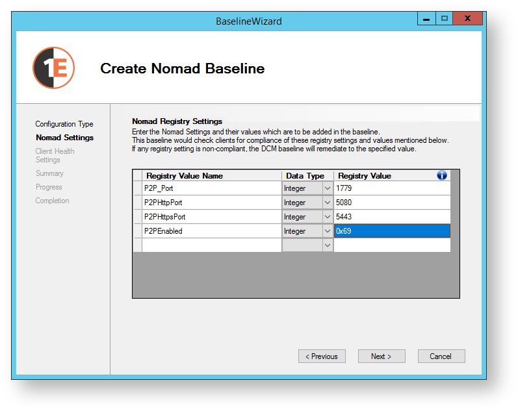Click Data Type column header

click(307, 175)
